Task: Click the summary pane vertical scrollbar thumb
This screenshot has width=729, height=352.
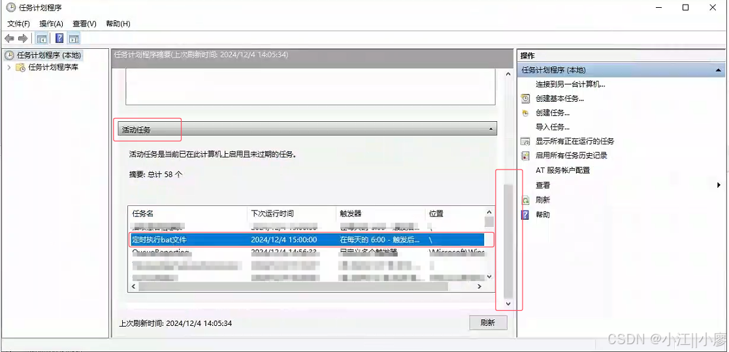Action: [508, 241]
